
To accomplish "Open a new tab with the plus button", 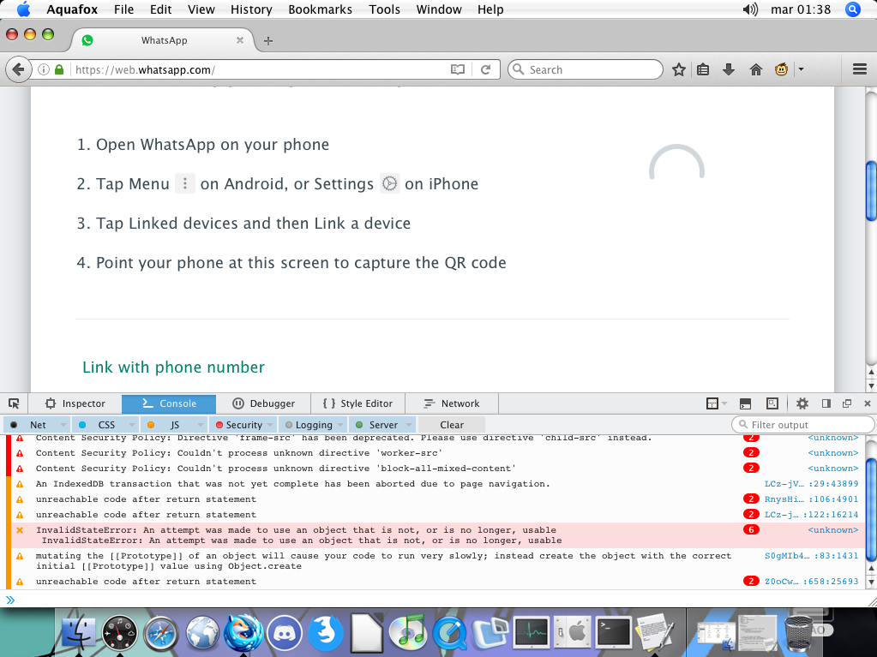I will click(268, 41).
